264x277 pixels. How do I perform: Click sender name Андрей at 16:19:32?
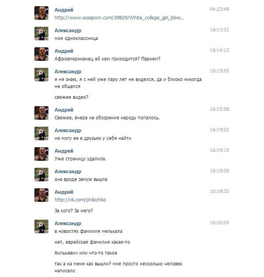64,192
